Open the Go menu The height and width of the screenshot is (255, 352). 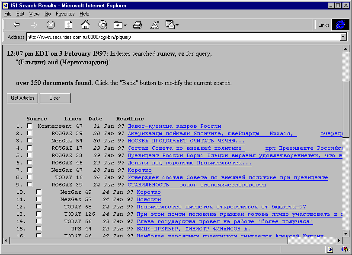tap(48, 14)
